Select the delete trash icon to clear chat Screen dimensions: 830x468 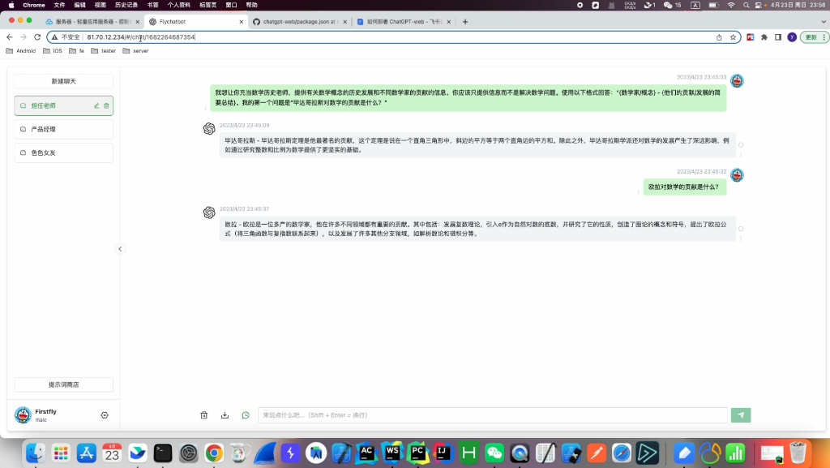coord(204,414)
